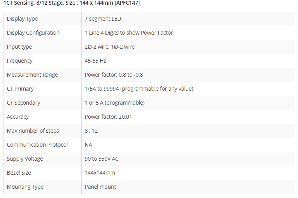The height and width of the screenshot is (198, 298).
Task: Select the Accuracy row label
Action: [18, 117]
